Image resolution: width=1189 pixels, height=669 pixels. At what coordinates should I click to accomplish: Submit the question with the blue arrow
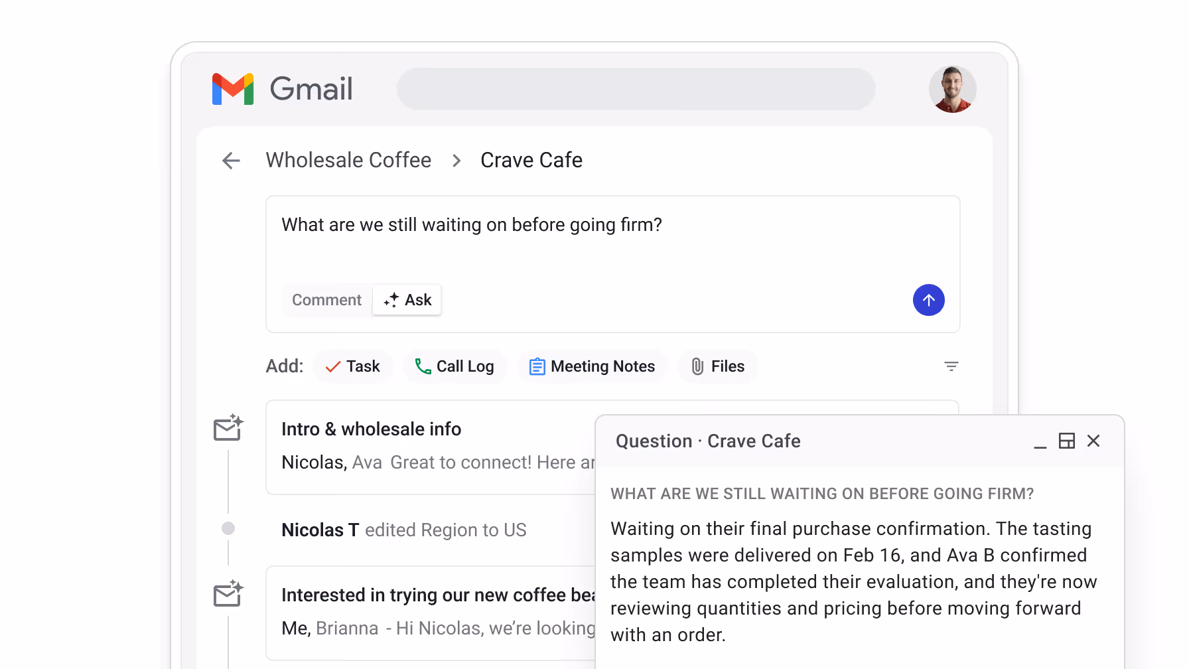pos(928,300)
